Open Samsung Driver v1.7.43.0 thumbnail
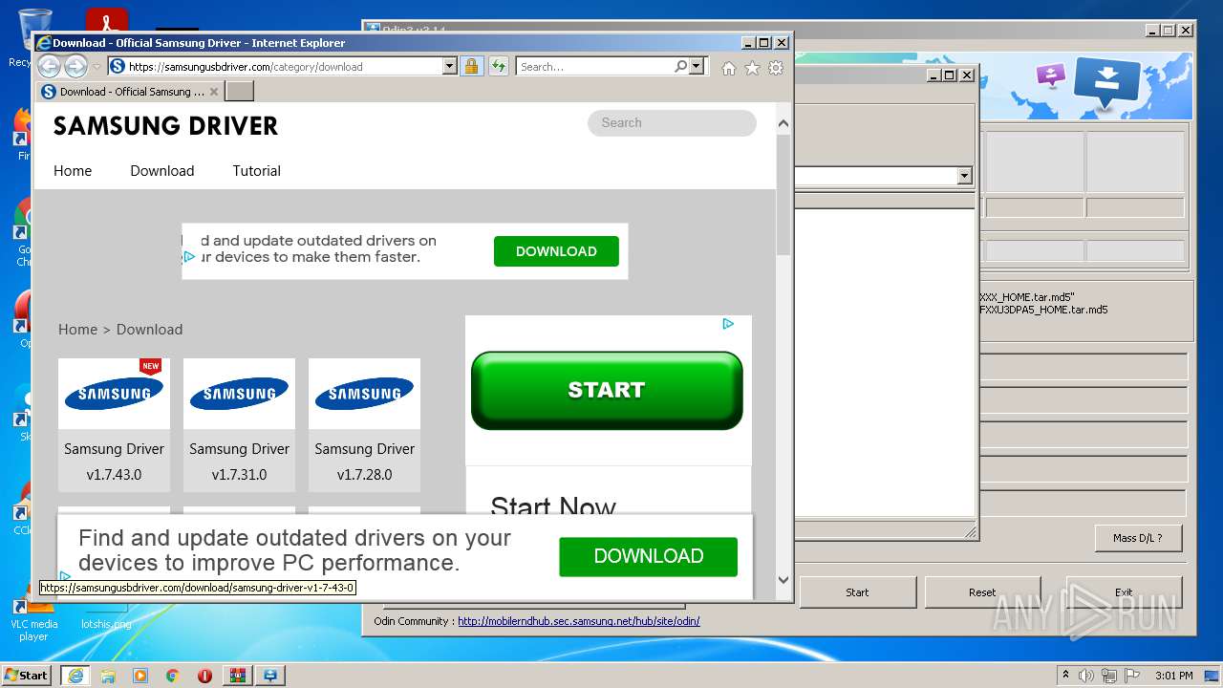 (114, 394)
